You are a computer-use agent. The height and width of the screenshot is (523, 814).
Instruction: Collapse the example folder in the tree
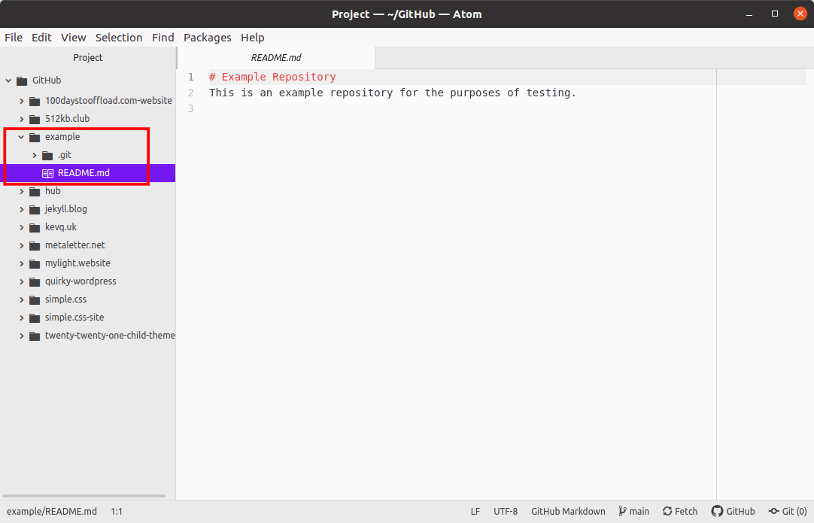21,137
